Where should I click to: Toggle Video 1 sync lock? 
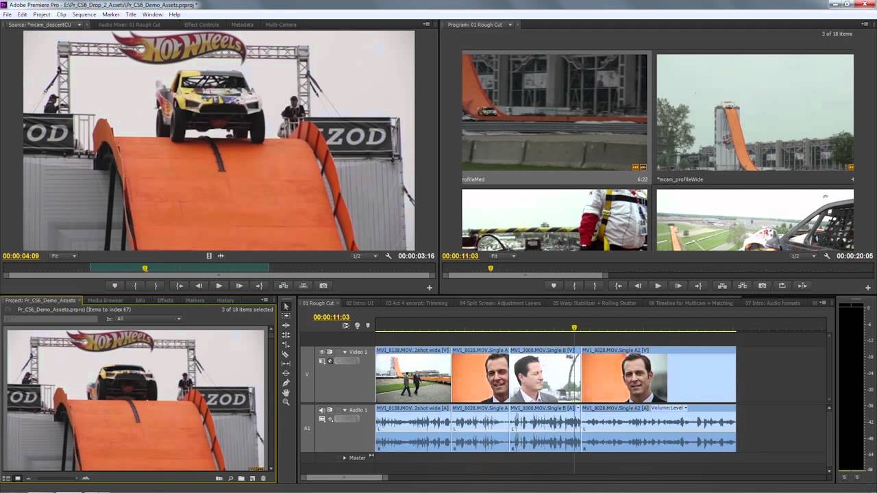point(330,352)
